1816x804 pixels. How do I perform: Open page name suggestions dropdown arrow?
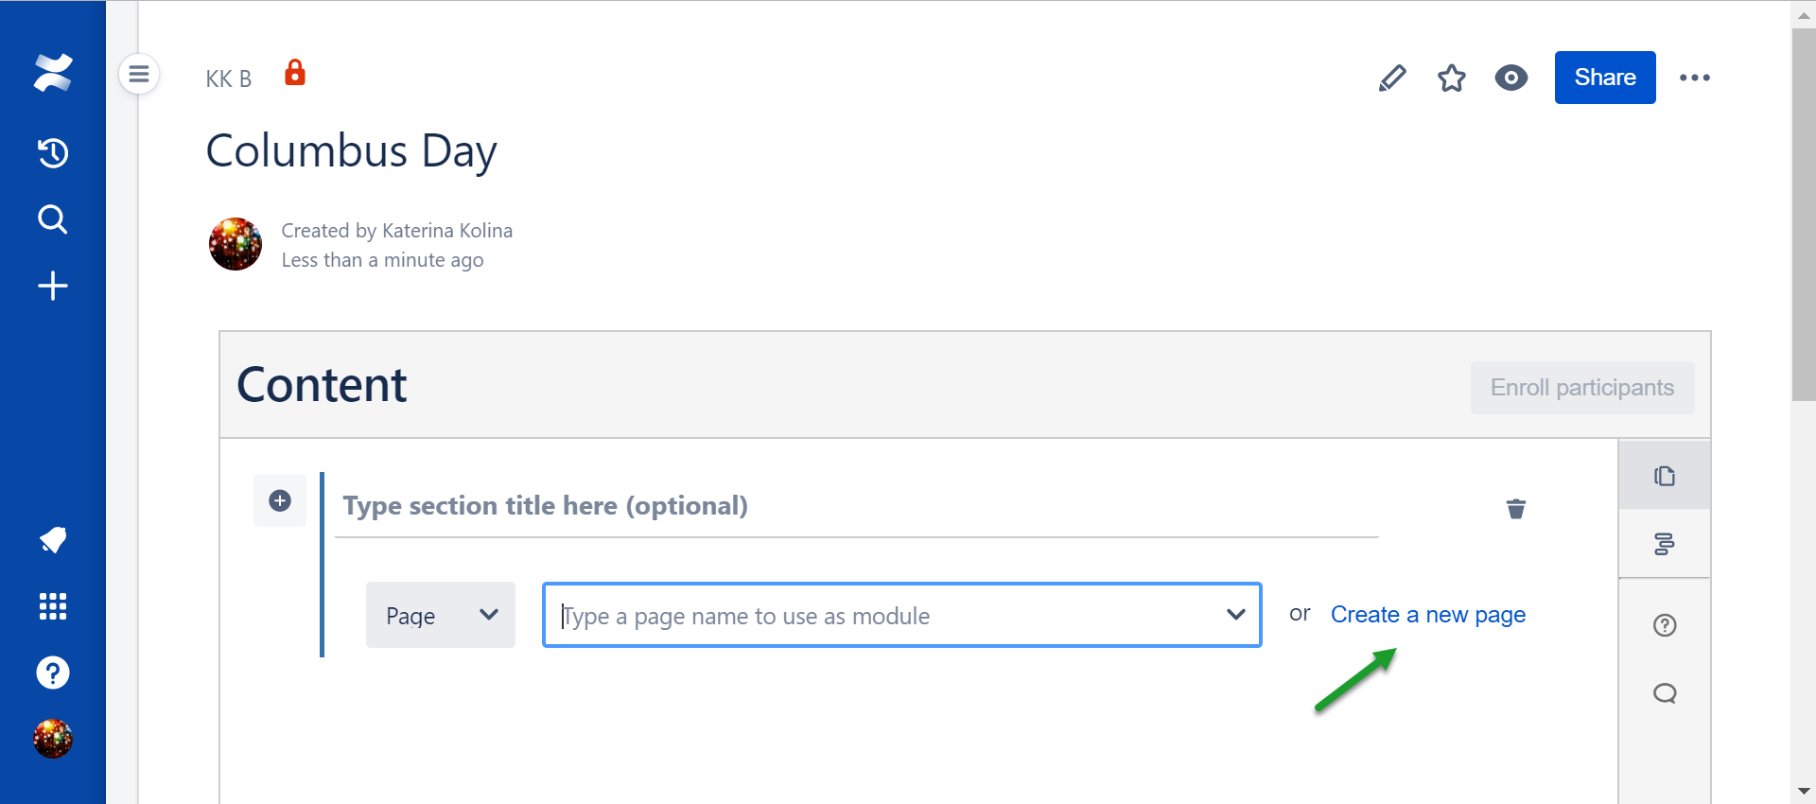click(x=1235, y=615)
